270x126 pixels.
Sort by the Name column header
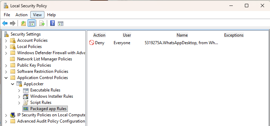pos(182,35)
